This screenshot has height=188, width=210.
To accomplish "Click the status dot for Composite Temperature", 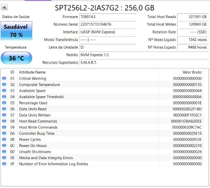I will click(4, 85).
